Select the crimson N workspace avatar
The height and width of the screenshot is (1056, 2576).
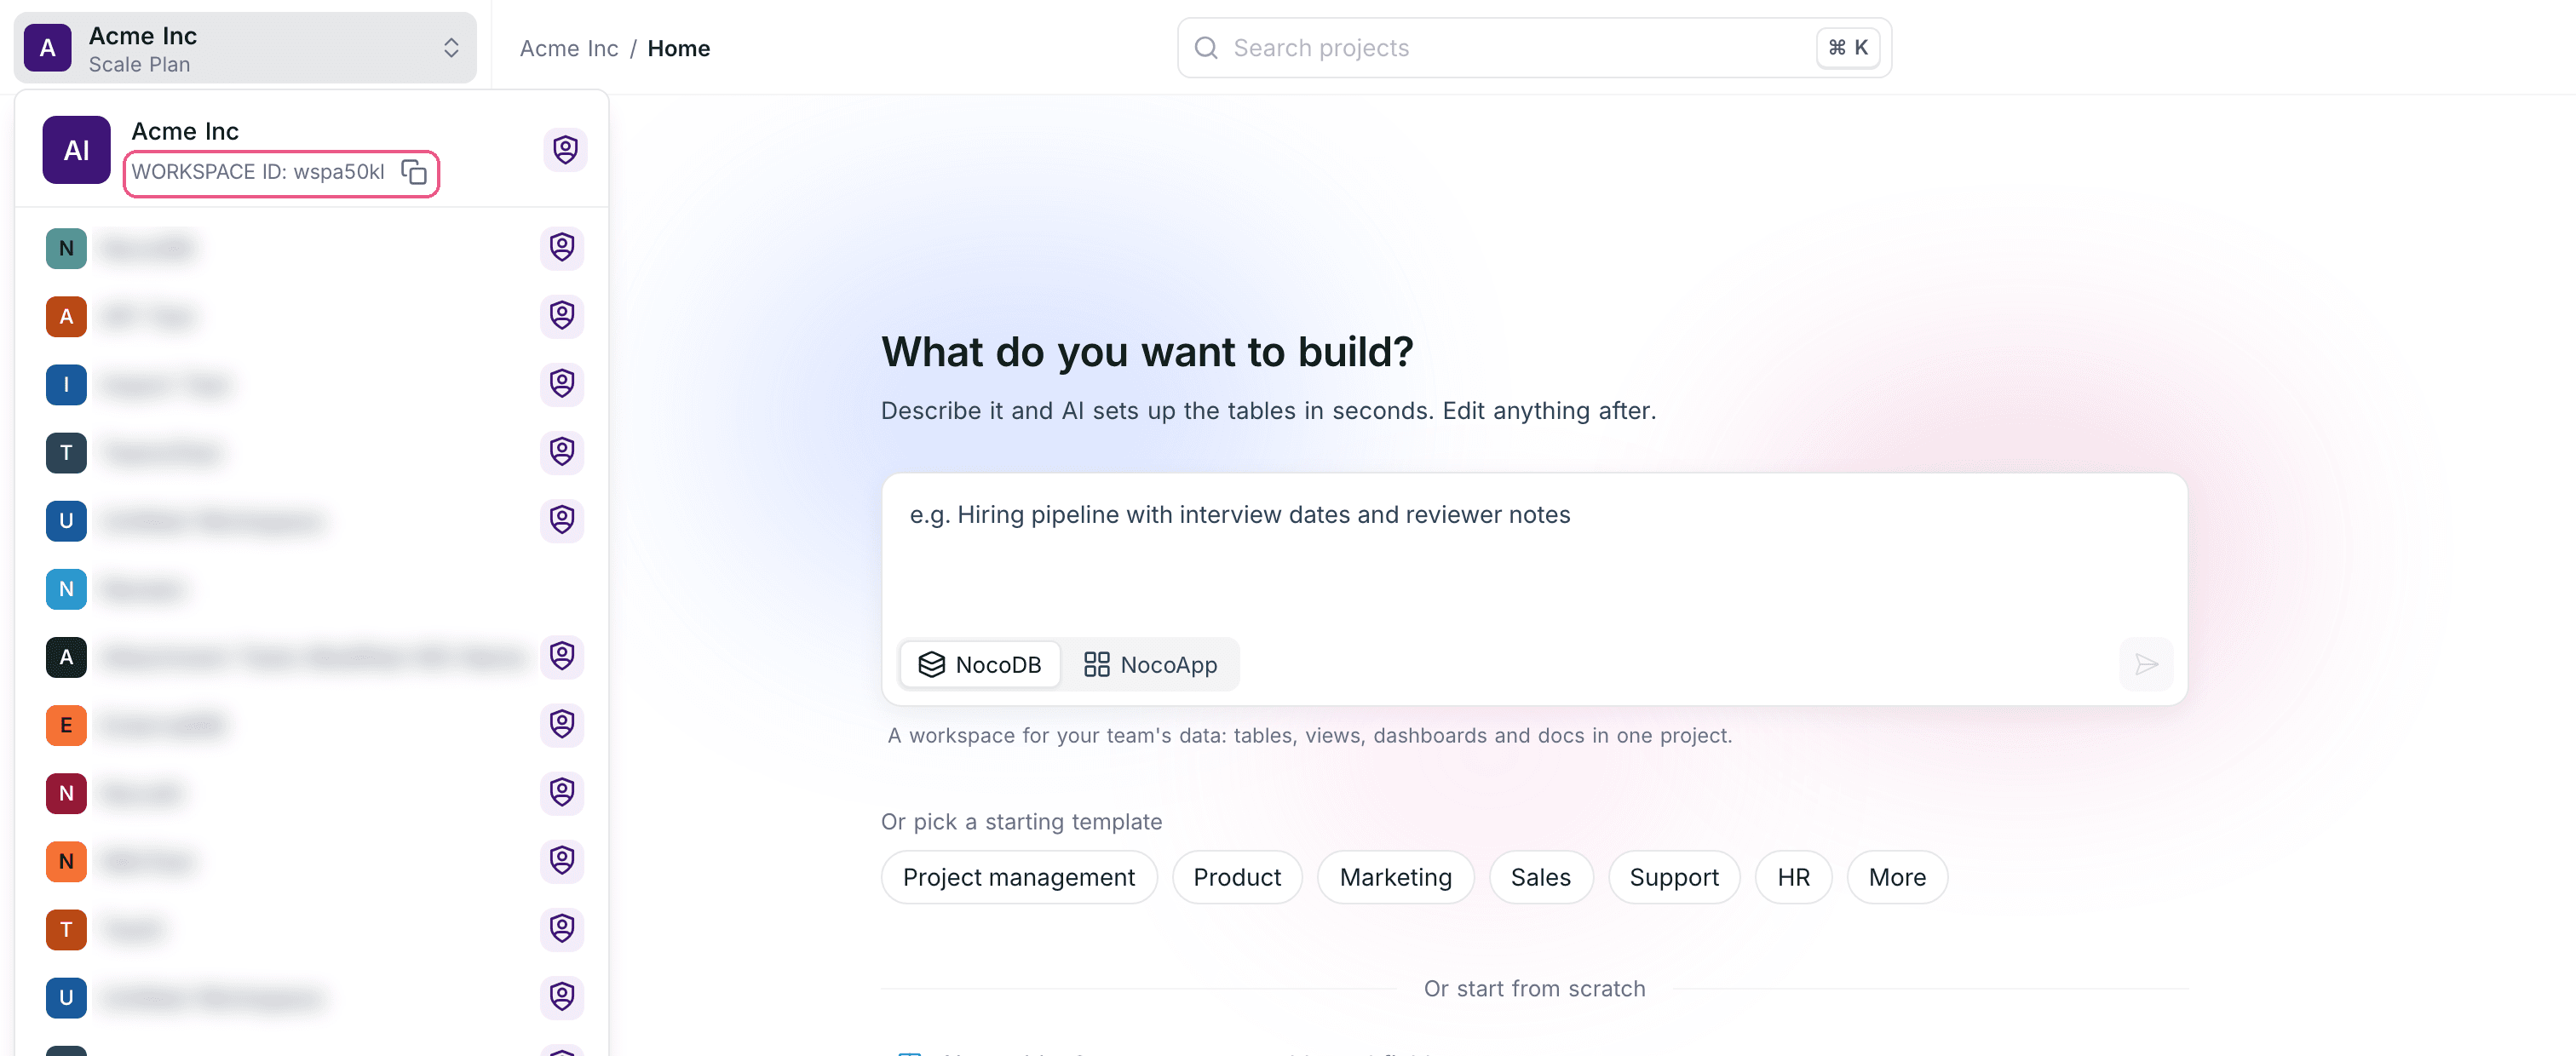(66, 793)
